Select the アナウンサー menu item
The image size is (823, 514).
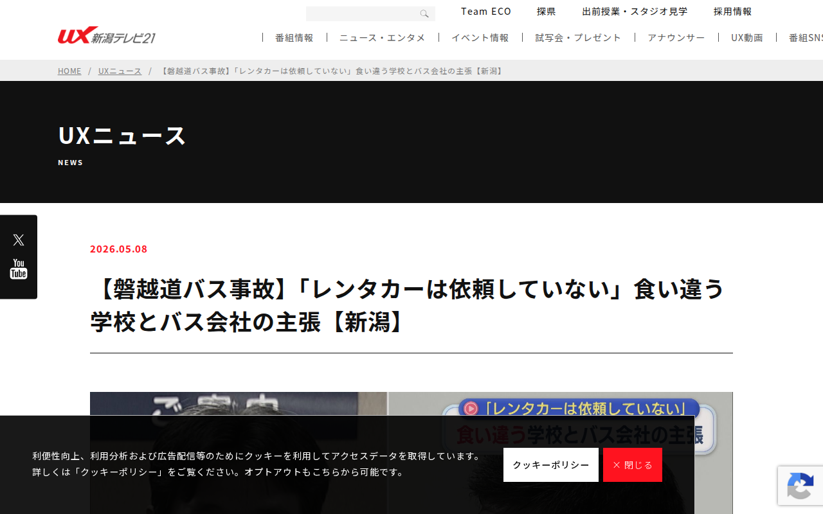tap(676, 38)
